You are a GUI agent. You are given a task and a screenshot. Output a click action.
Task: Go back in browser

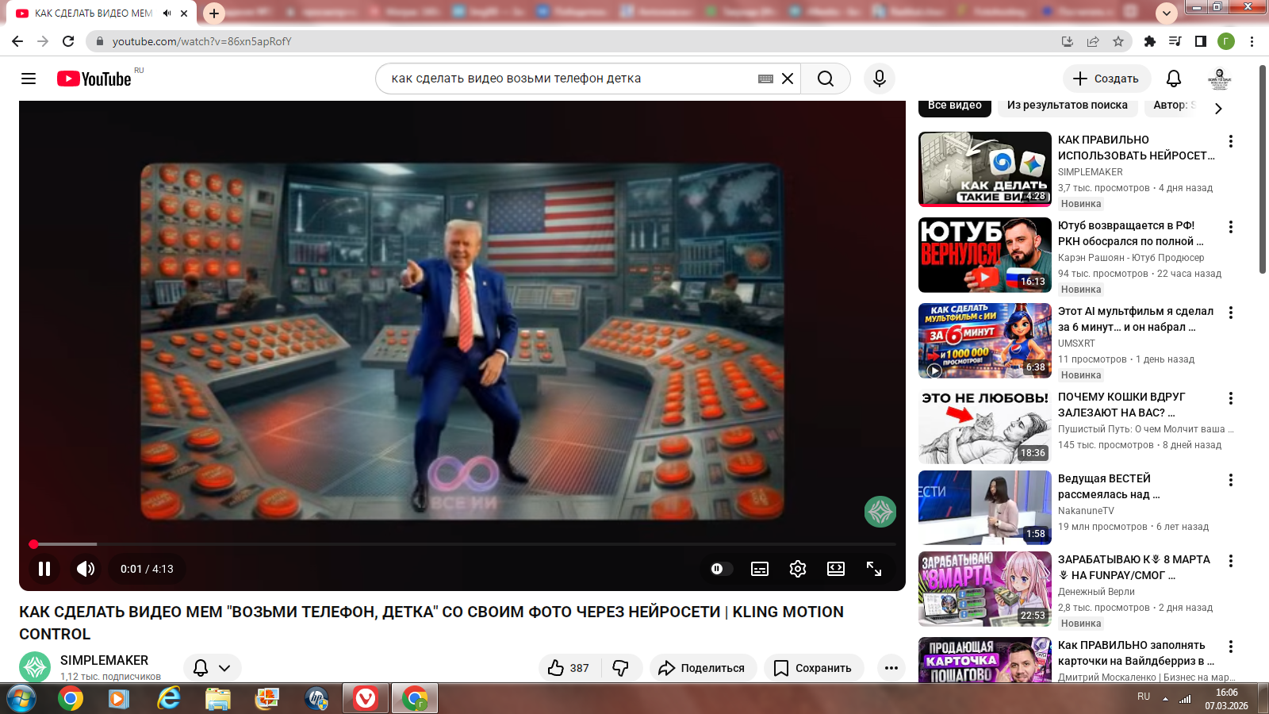point(17,41)
